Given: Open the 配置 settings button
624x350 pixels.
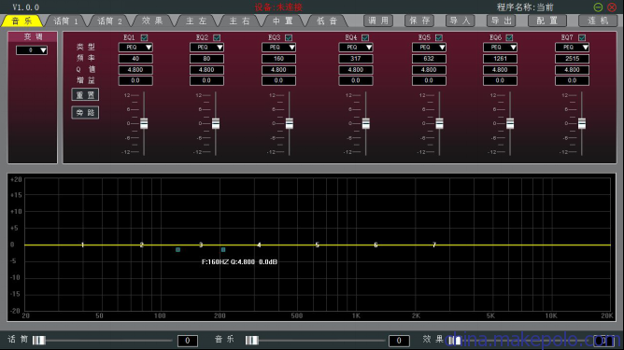Looking at the screenshot, I should point(547,21).
